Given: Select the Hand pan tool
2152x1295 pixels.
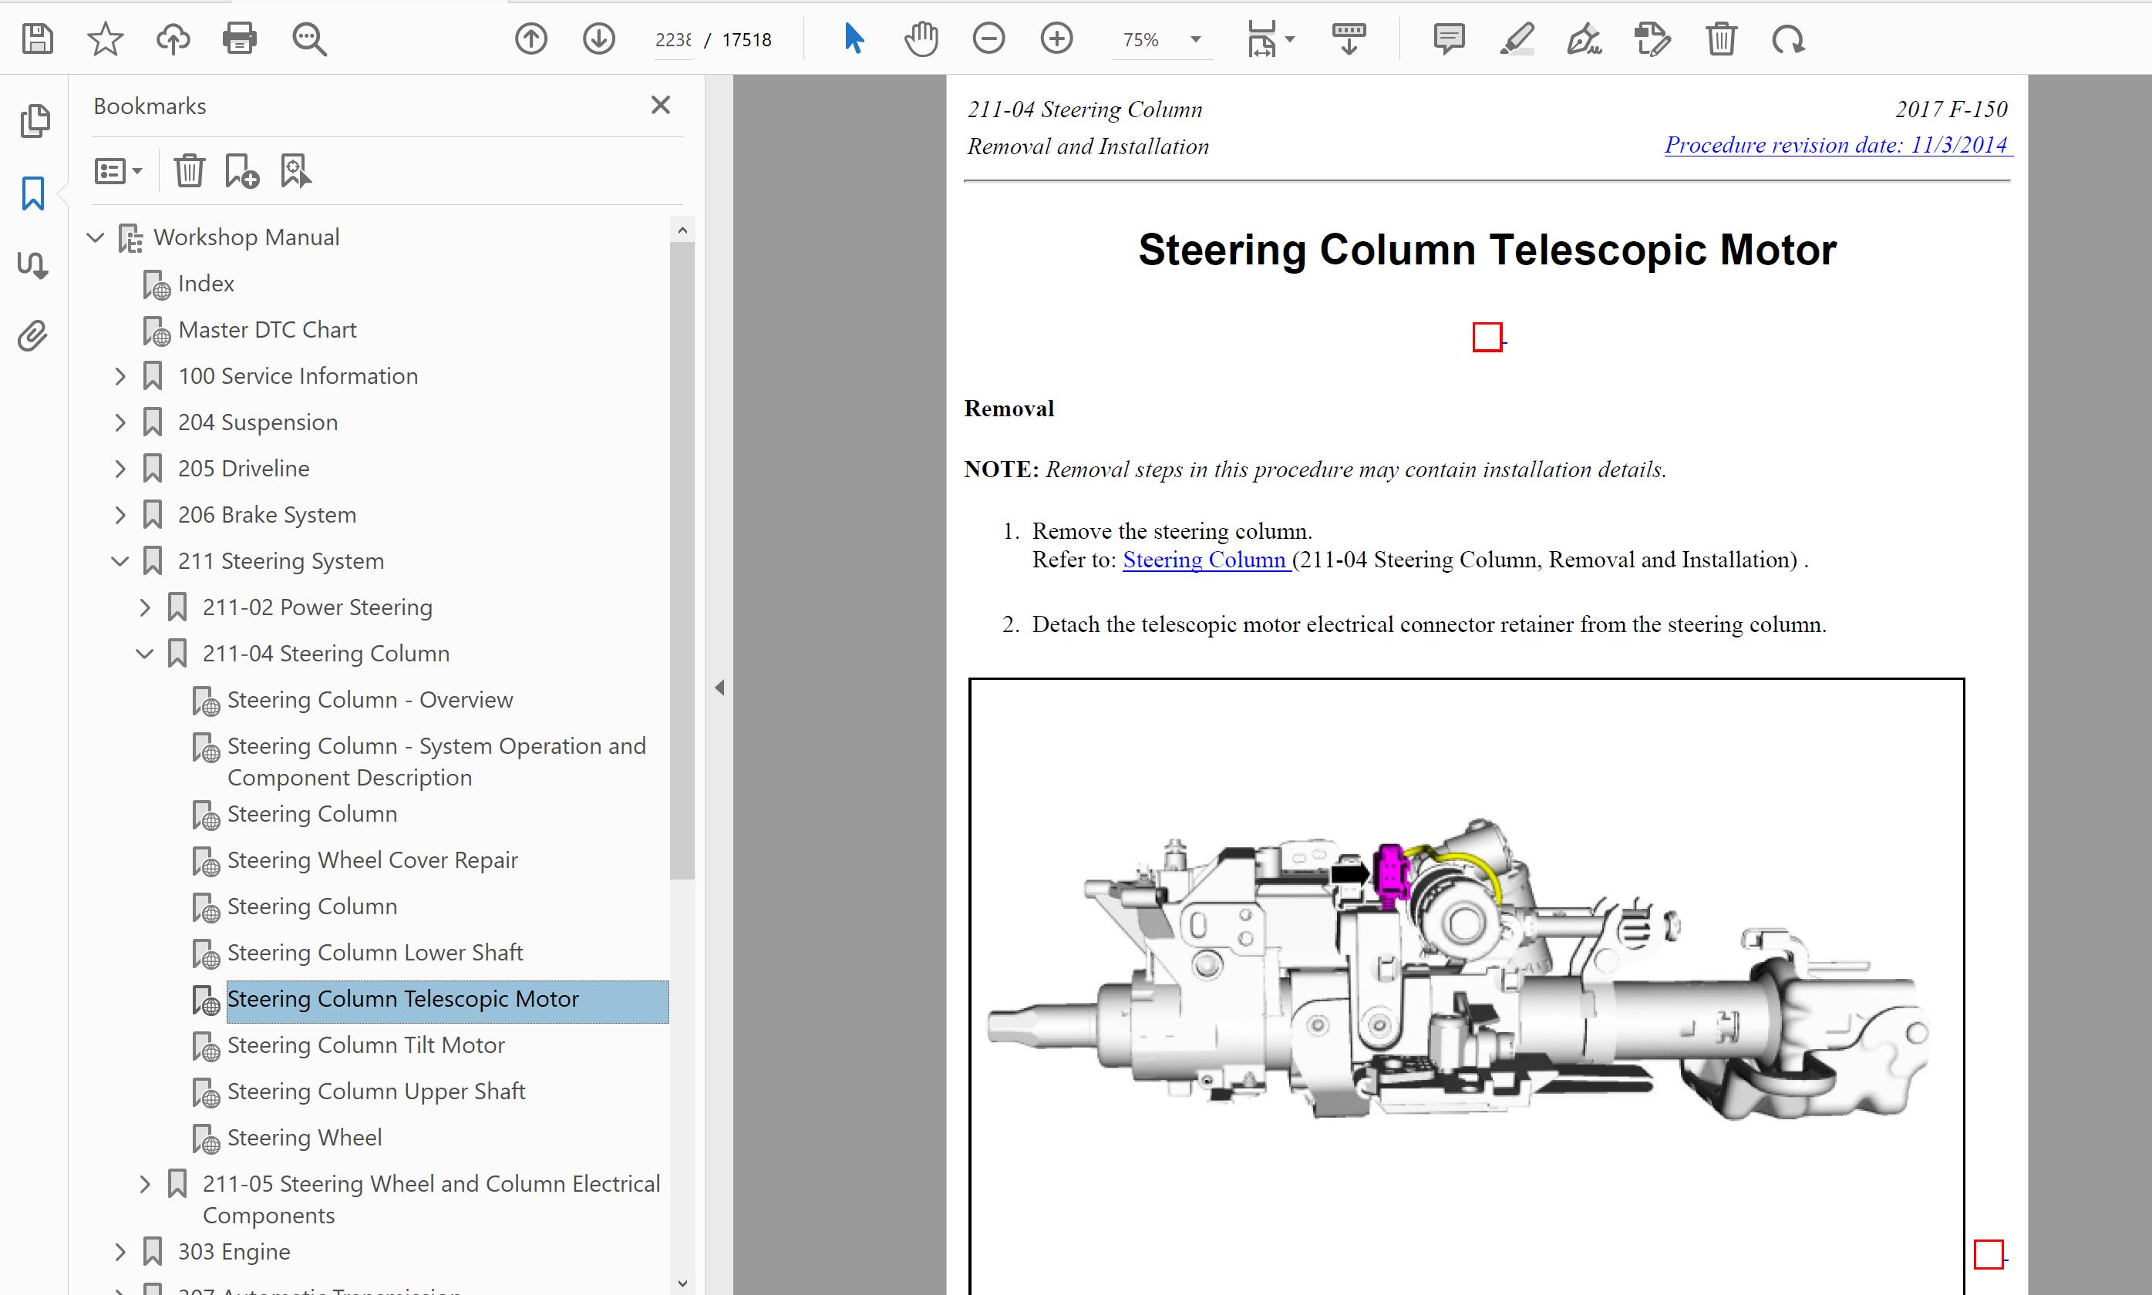Looking at the screenshot, I should tap(921, 39).
